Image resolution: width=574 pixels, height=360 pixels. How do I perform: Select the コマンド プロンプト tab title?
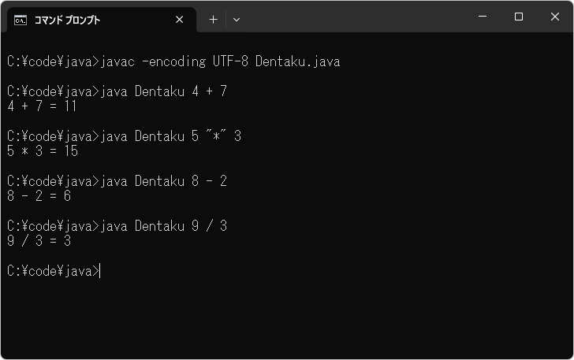tap(67, 20)
